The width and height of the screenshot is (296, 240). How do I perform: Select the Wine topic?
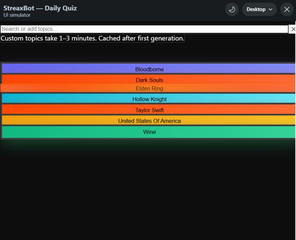pyautogui.click(x=148, y=132)
